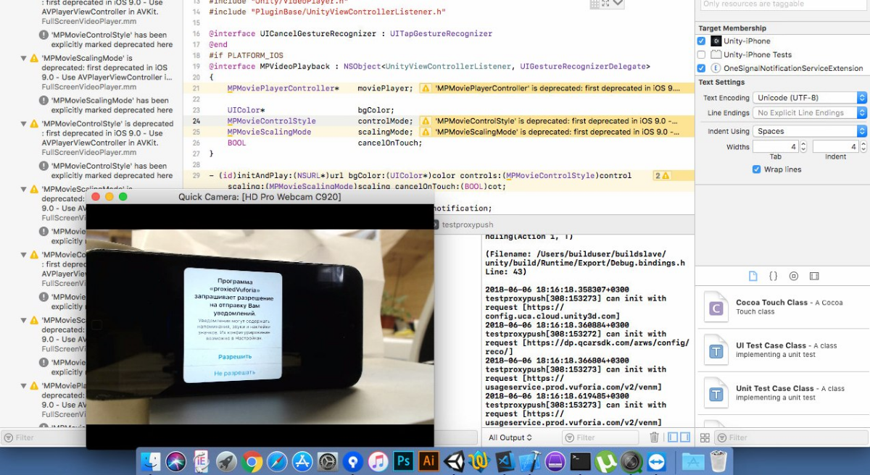Click the Indent width stepper
Screen dimensions: 870x475
863,147
